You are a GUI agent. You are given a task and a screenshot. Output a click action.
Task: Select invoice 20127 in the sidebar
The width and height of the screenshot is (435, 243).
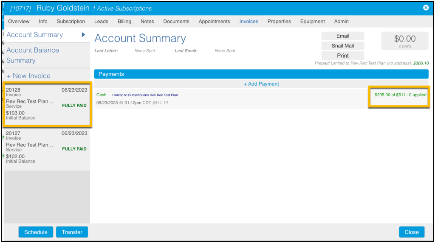(x=47, y=147)
